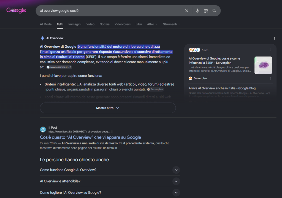Image resolution: width=282 pixels, height=198 pixels.
Task: Open three-dot menu beside 6 siti
Action: tap(270, 50)
